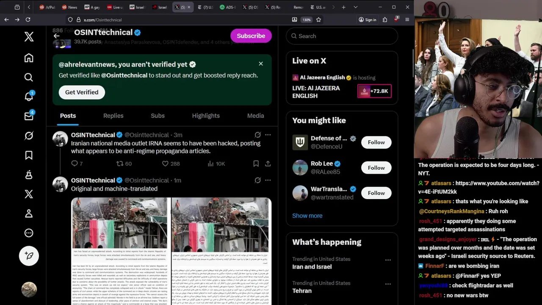Switch to the 'News' browser tab
This screenshot has height=305, width=542.
point(69,7)
